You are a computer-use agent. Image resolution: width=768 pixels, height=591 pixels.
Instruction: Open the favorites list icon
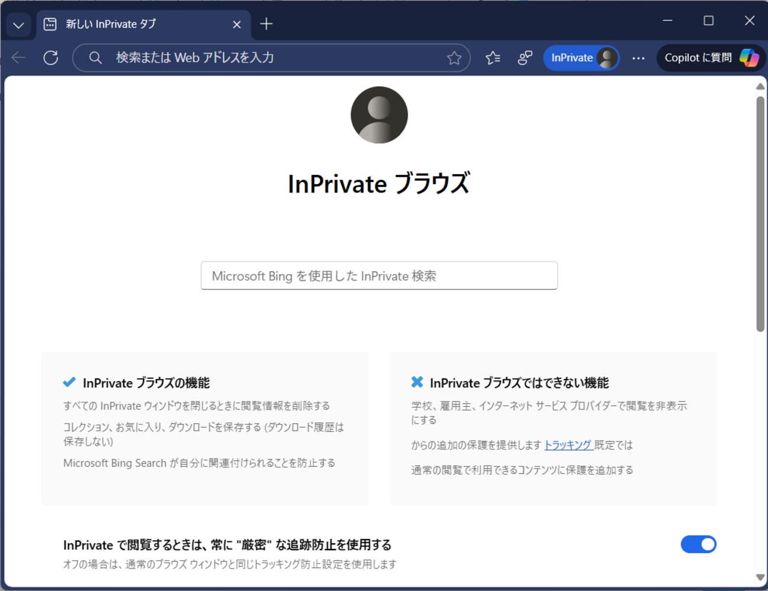click(493, 58)
